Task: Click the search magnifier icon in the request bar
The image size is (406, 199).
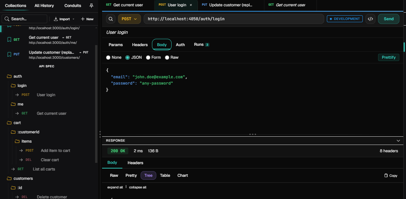Action: 111,19
